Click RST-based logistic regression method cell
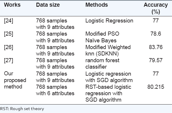Image resolution: width=172 pixels, height=113 pixels. pos(108,93)
